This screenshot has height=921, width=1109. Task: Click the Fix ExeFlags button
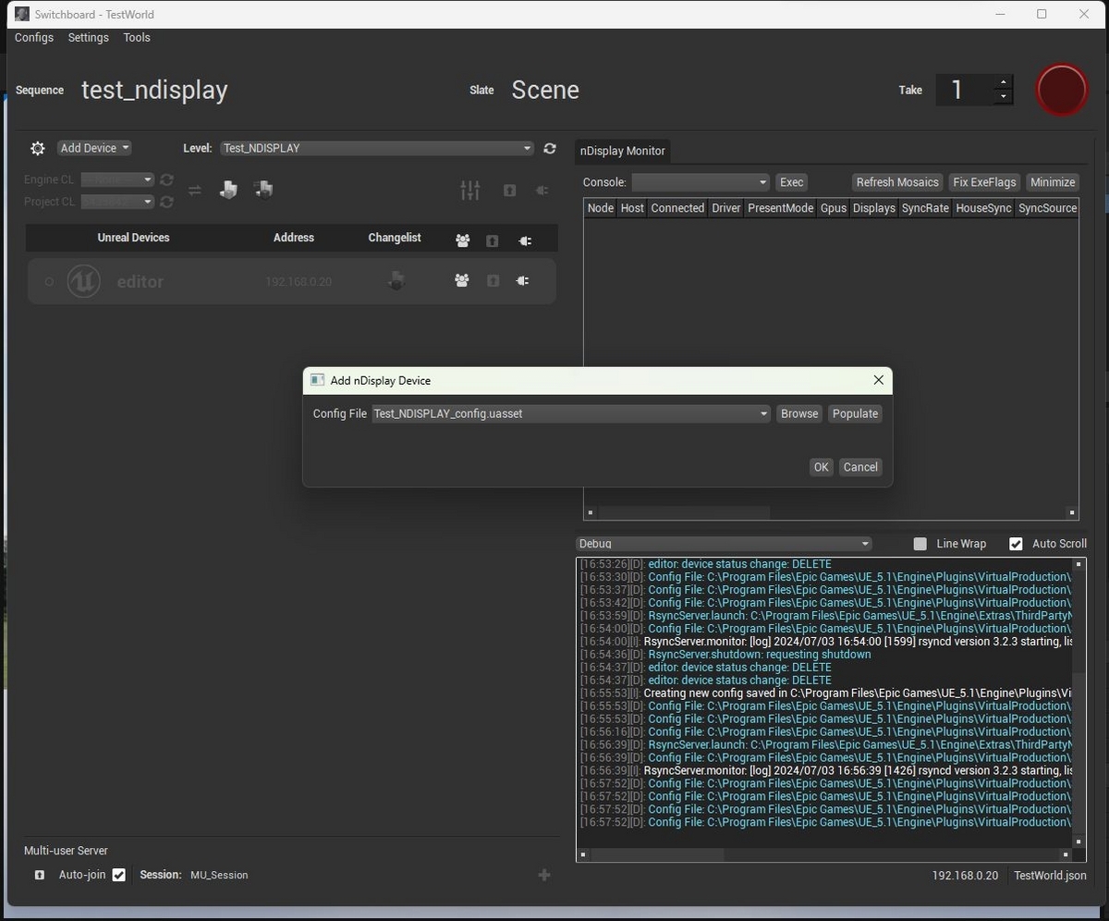[x=985, y=182]
